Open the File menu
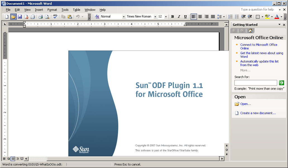The height and width of the screenshot is (168, 288). (8, 10)
